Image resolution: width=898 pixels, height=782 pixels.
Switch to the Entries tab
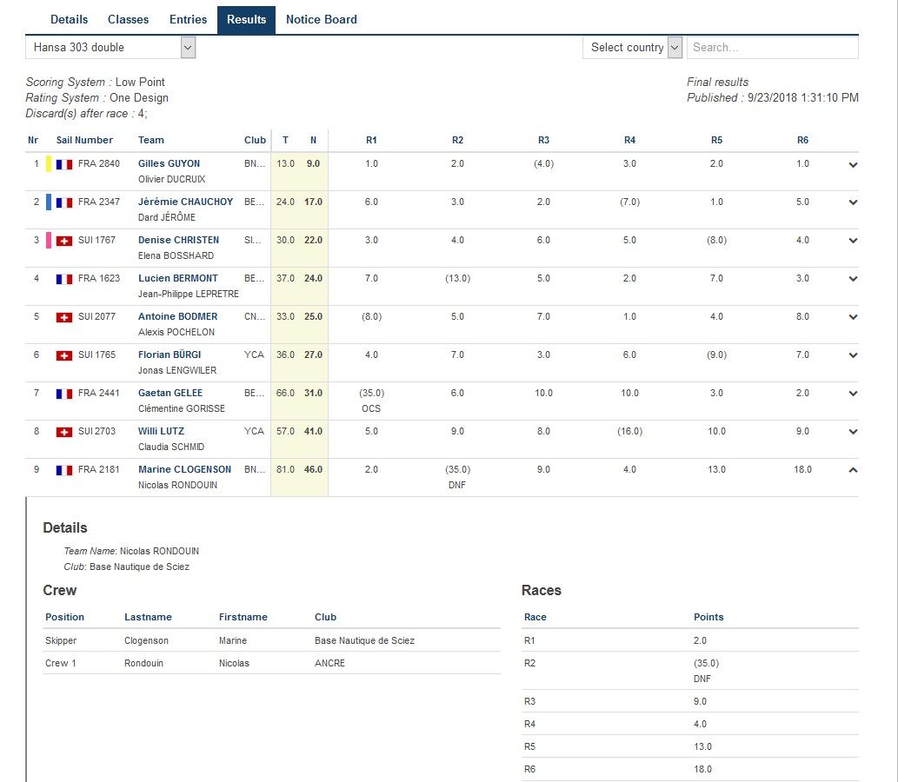(x=188, y=19)
